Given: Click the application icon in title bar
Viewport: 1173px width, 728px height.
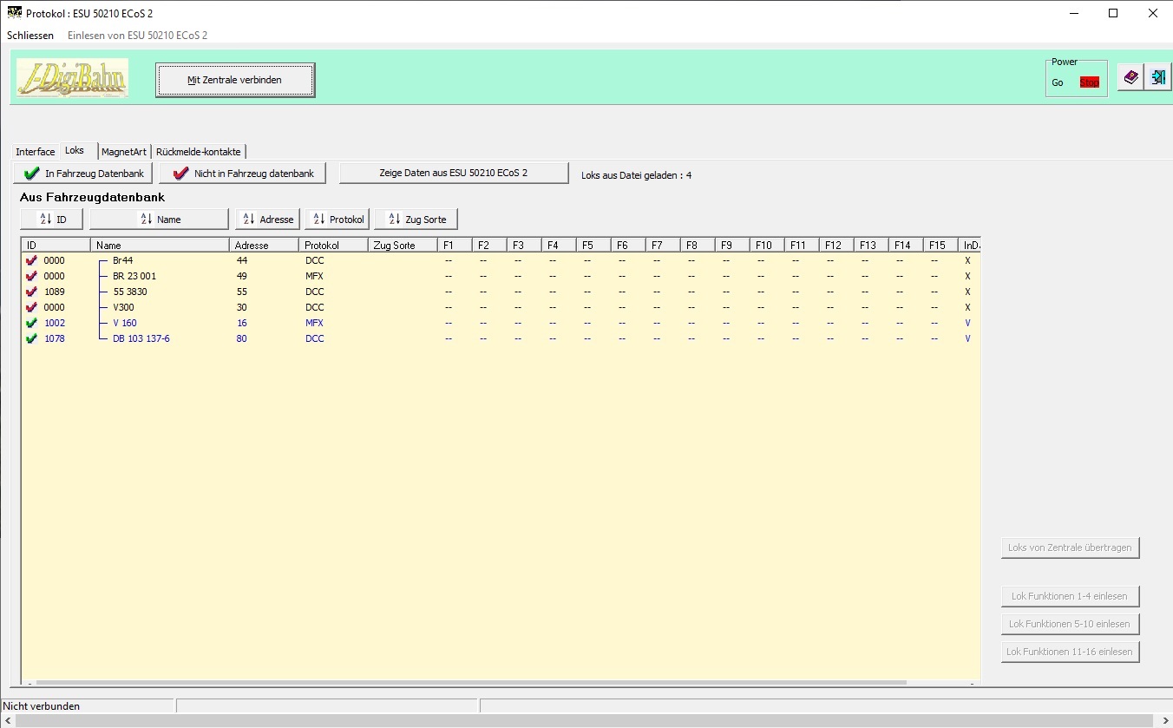Looking at the screenshot, I should click(x=14, y=13).
